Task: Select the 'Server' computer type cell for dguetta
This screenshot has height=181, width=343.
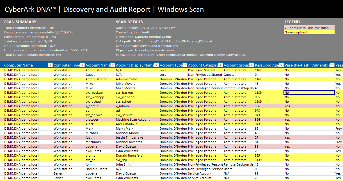Action: [x=69, y=173]
